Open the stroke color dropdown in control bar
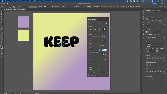The width and height of the screenshot is (167, 94). pos(16,7)
